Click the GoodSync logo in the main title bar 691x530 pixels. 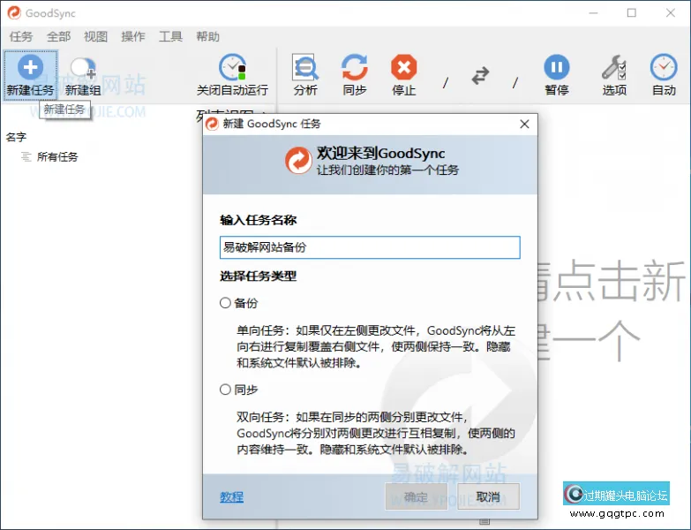point(14,12)
